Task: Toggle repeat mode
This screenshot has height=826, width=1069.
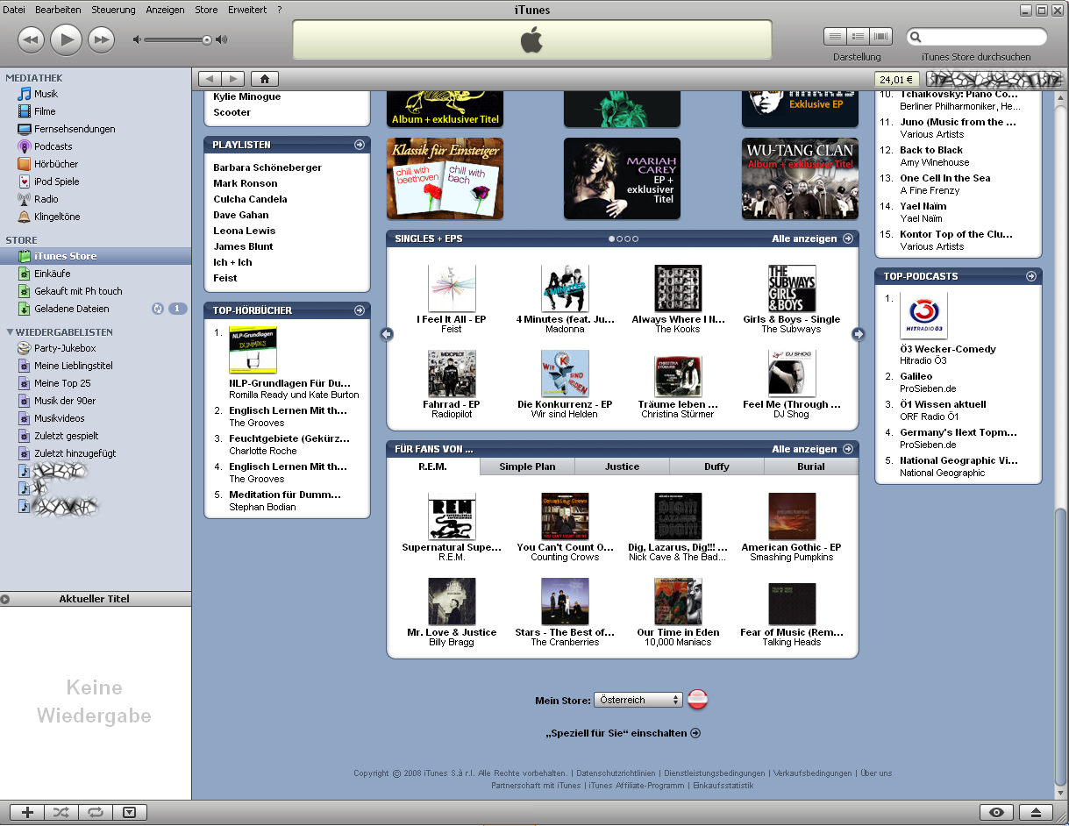Action: (x=96, y=813)
